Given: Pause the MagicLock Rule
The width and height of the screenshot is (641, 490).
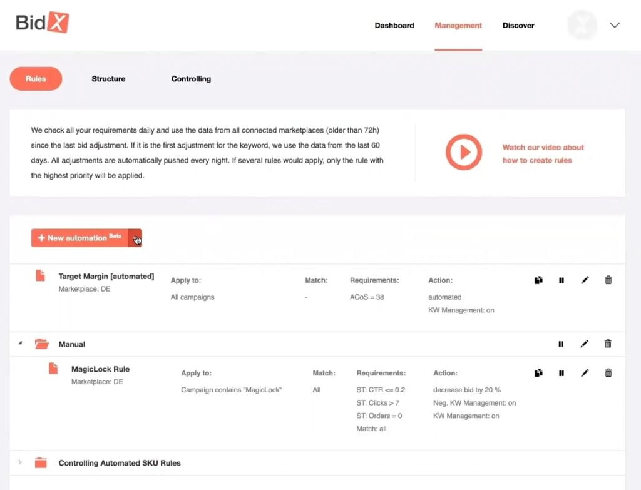Looking at the screenshot, I should [x=562, y=373].
